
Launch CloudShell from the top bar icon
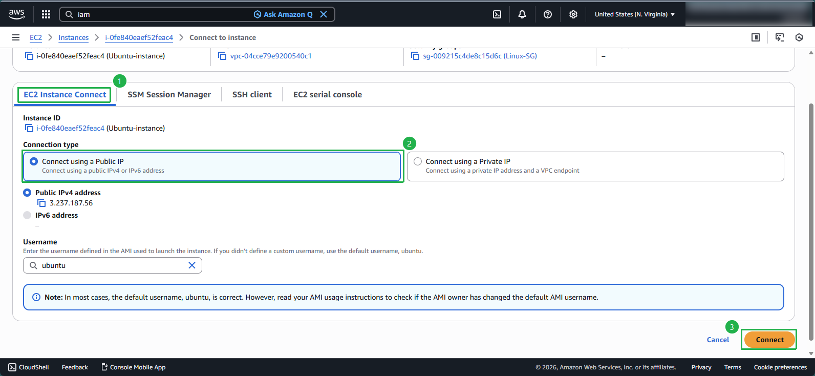[x=497, y=14]
